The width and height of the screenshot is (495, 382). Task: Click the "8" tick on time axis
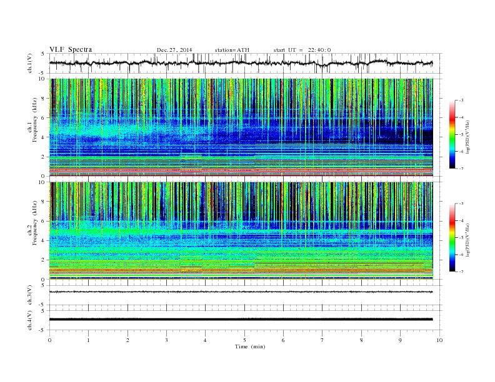point(361,340)
